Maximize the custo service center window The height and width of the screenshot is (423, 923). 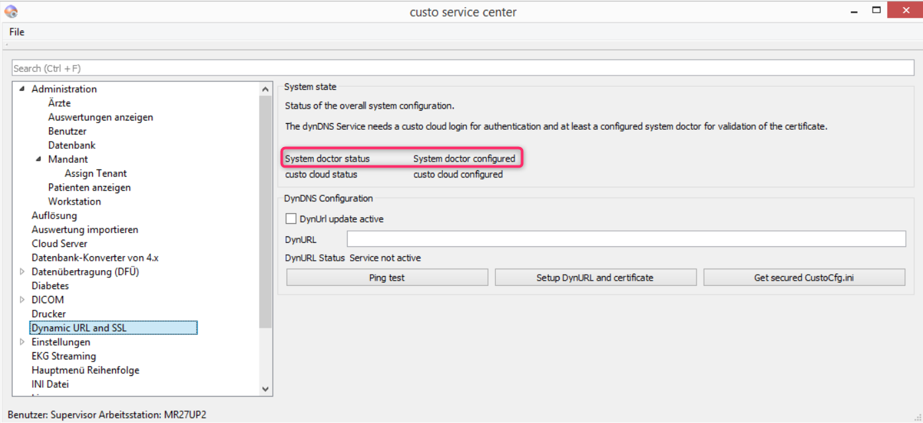coord(877,10)
